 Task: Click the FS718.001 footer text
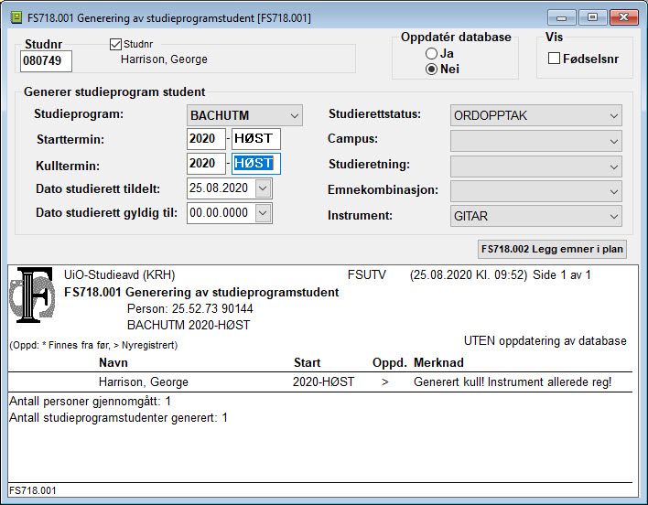click(x=33, y=490)
